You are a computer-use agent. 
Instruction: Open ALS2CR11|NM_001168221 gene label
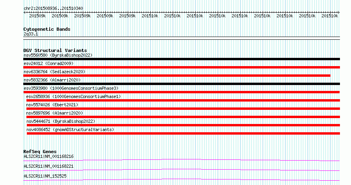[49, 166]
